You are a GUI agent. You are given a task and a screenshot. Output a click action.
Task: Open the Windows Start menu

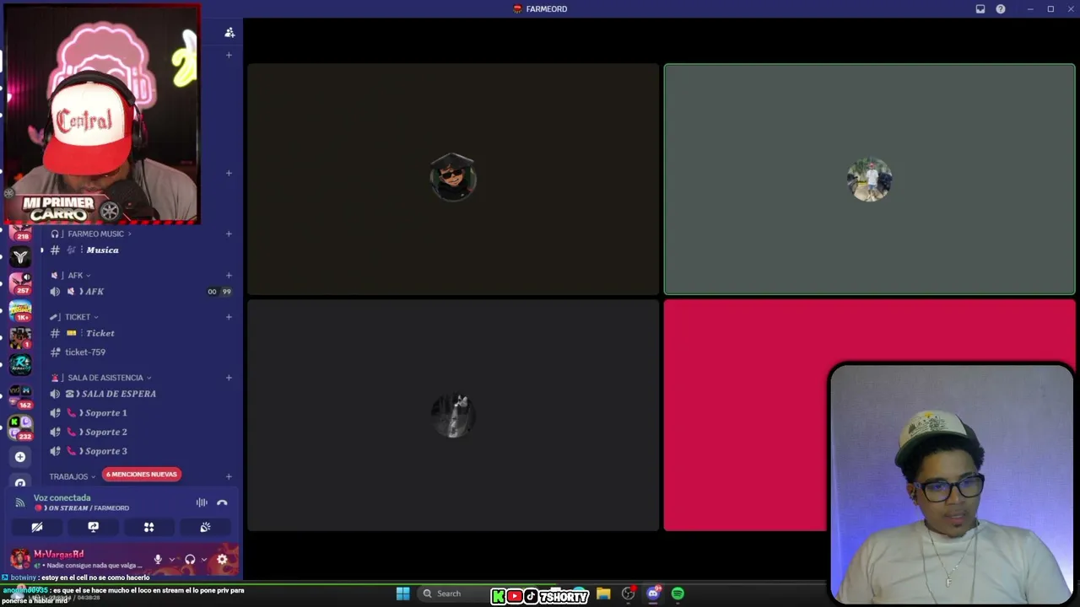pos(402,594)
